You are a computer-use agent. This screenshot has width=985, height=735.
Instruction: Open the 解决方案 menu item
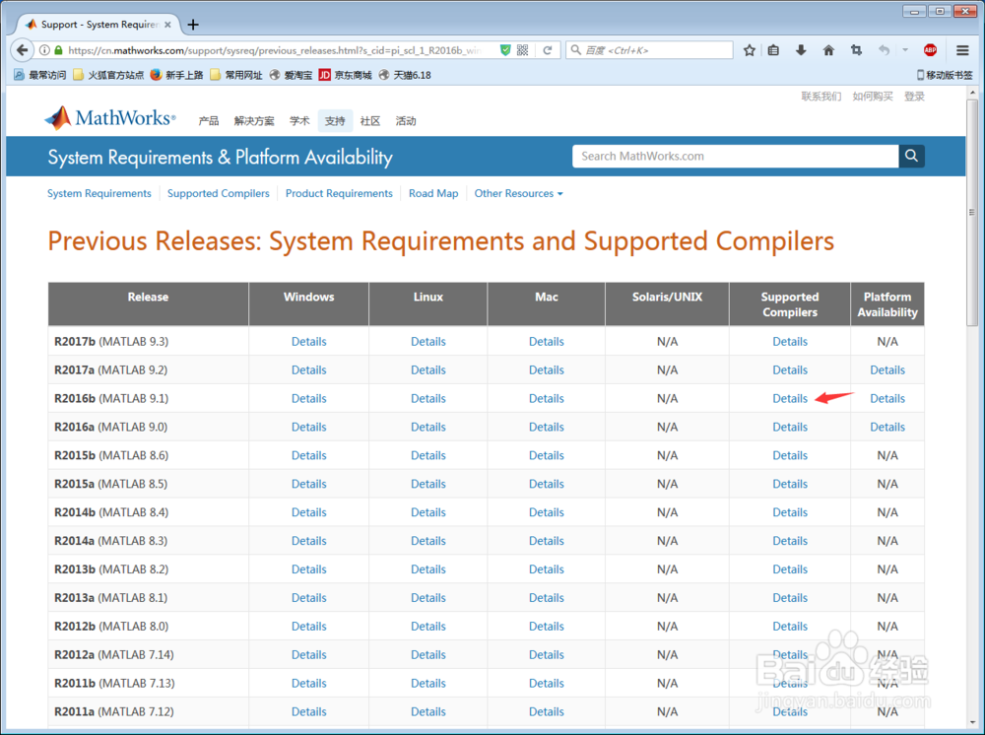(254, 120)
